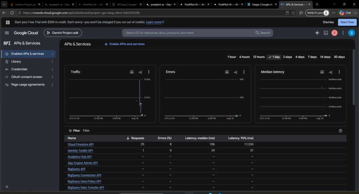Open the account avatar labeled S
Screen dimensions: 359x194
tap(351, 33)
